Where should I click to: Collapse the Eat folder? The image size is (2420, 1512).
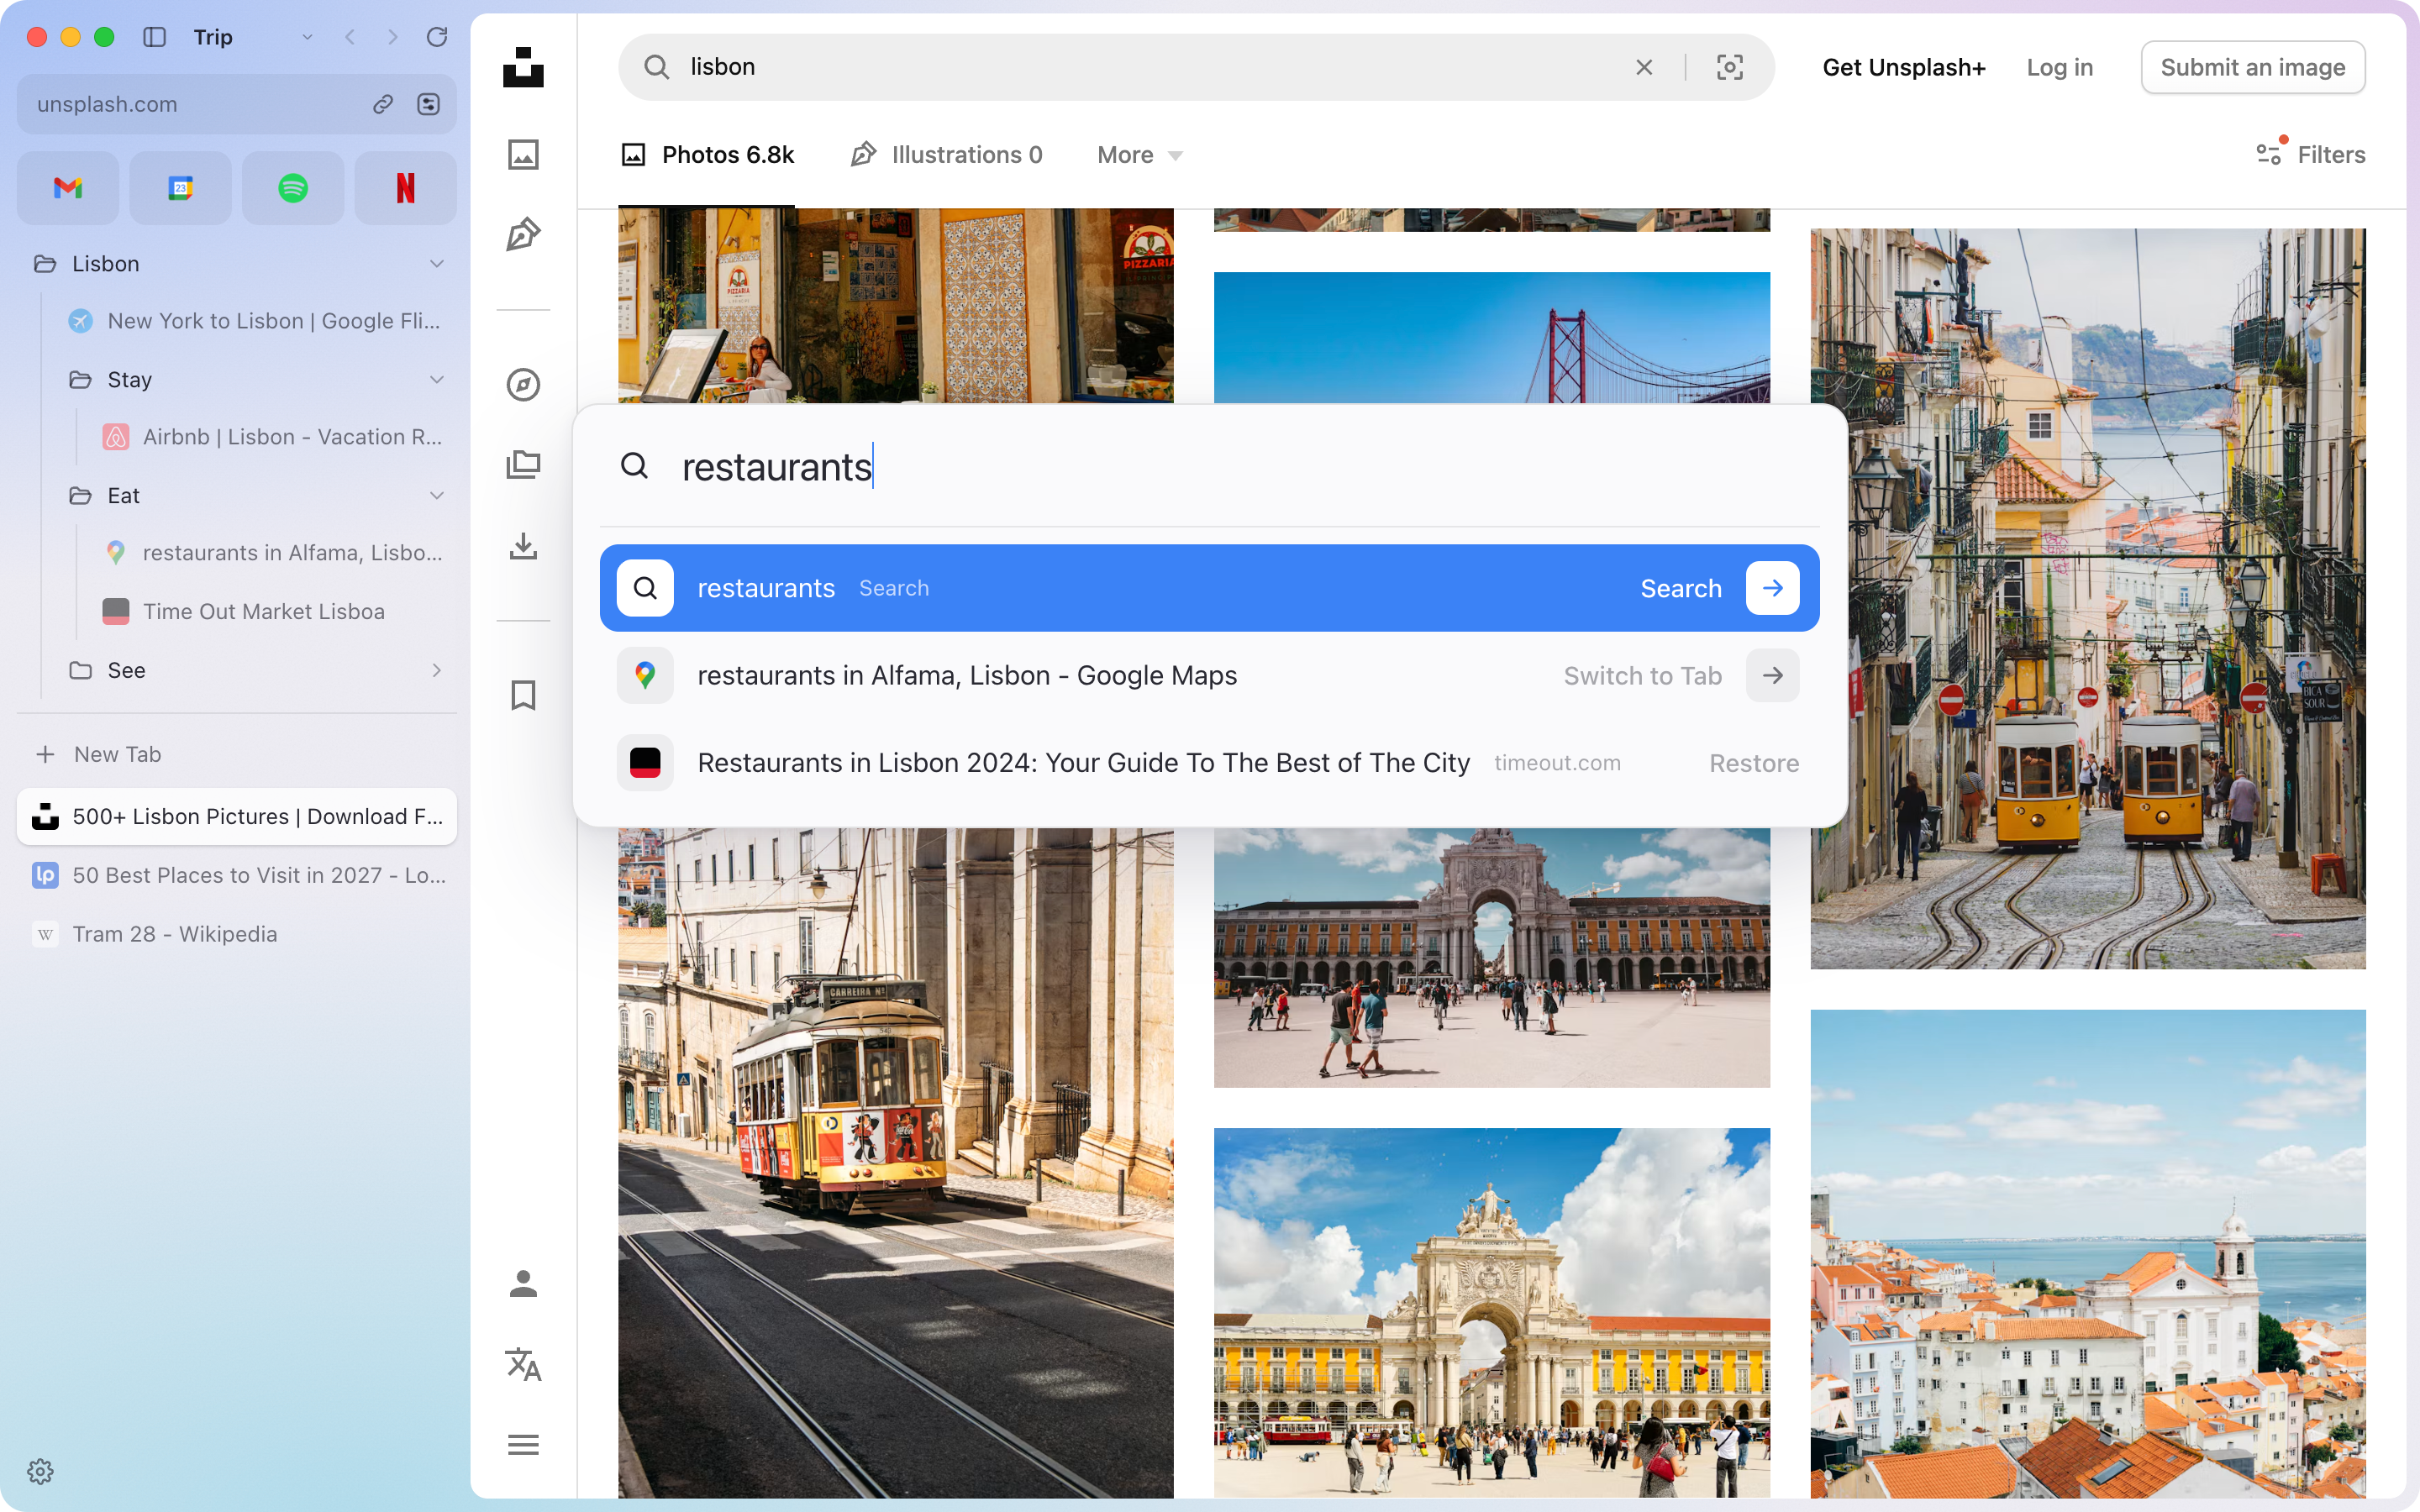tap(437, 496)
